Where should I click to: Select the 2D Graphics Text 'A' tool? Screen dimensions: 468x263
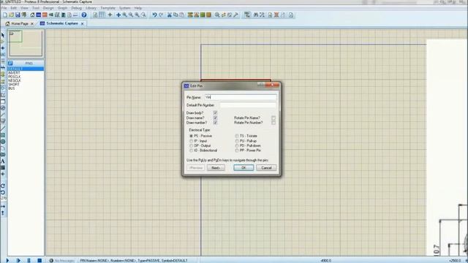(x=3, y=161)
